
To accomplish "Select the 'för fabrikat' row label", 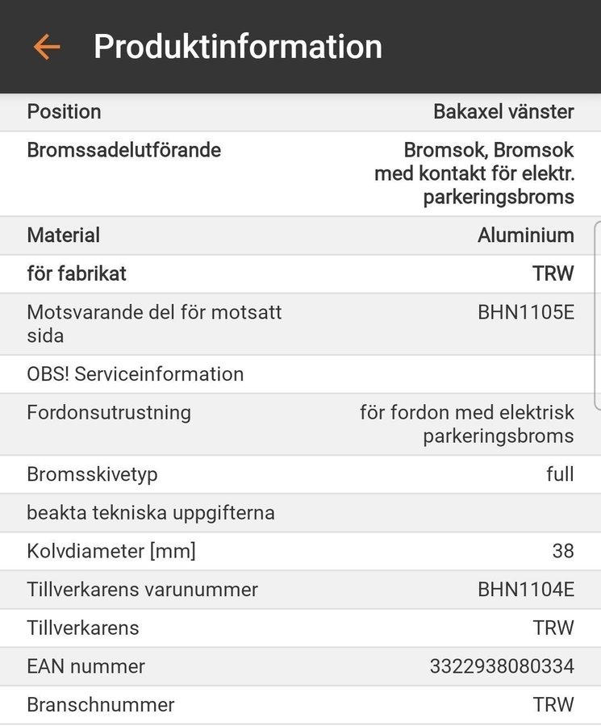I will click(77, 273).
